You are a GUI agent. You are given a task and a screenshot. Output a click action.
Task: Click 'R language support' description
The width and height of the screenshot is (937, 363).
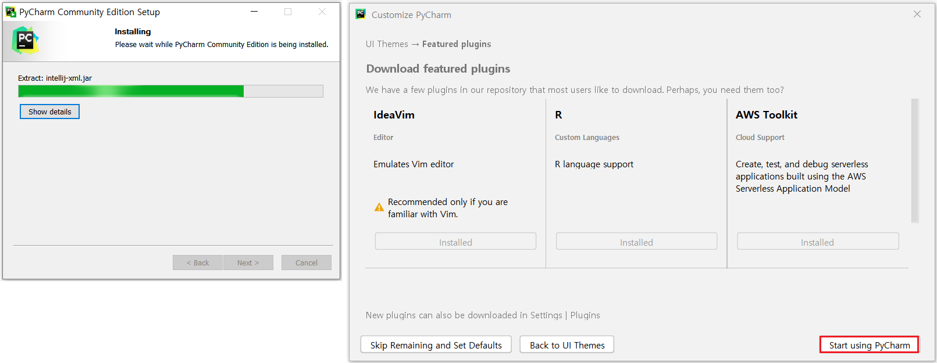coord(594,164)
